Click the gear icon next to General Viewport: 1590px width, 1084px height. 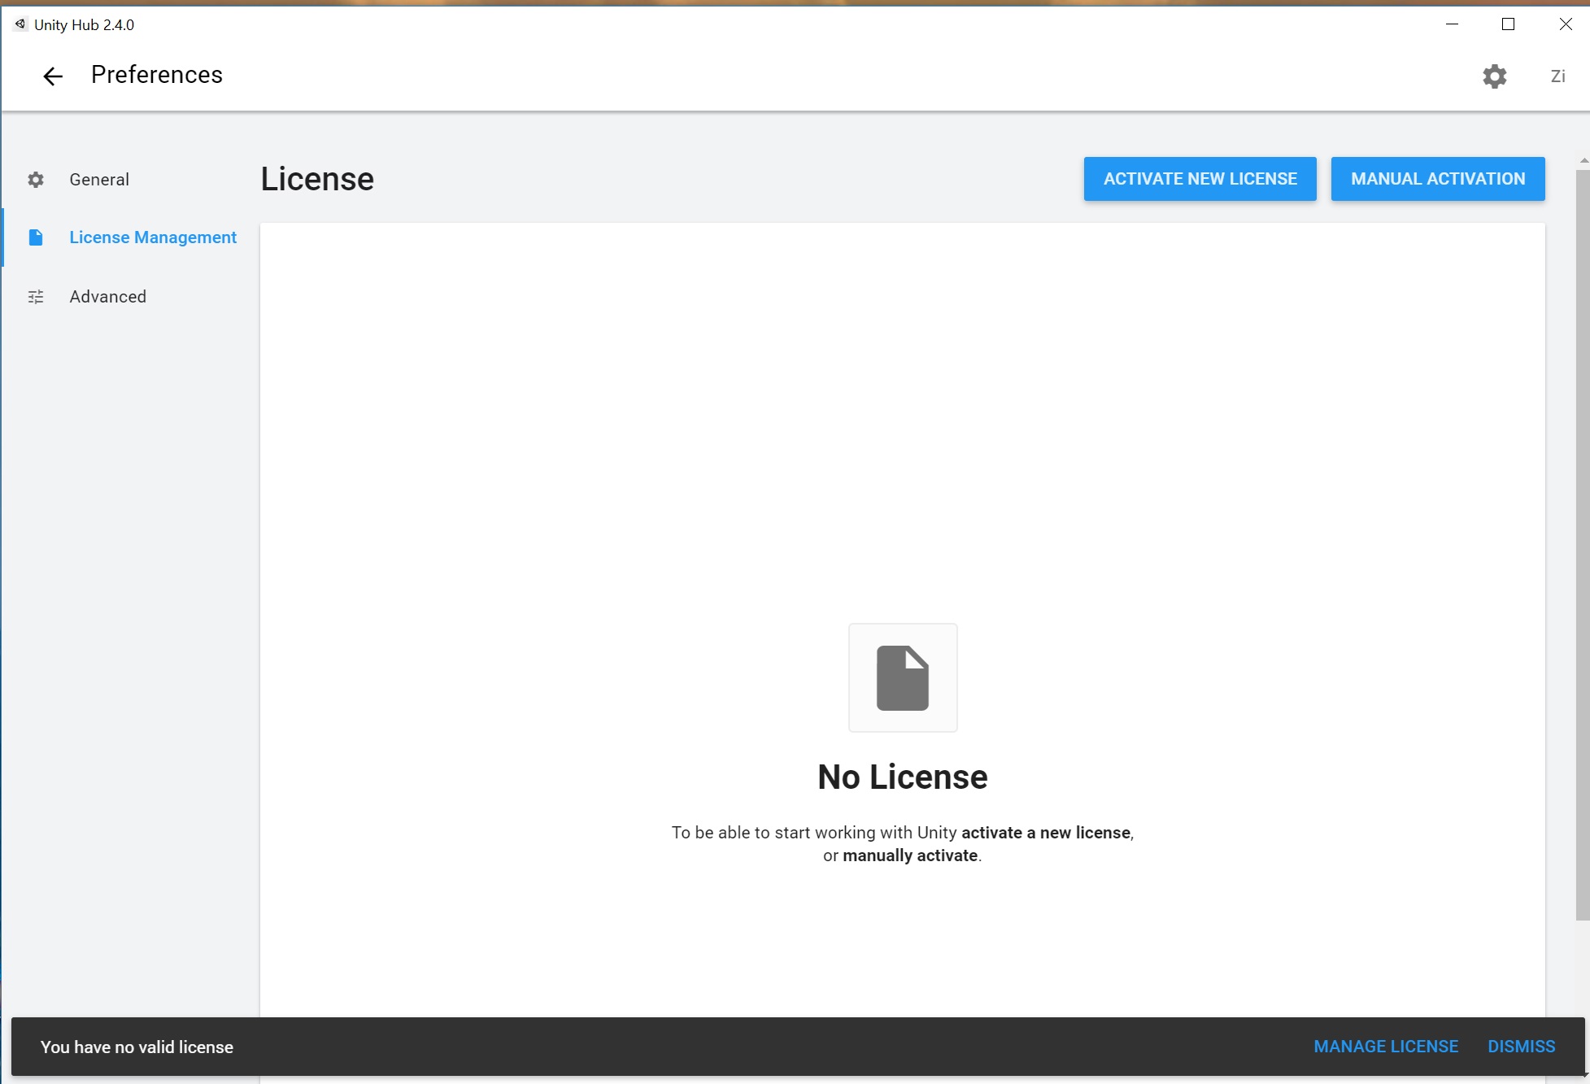click(x=36, y=179)
